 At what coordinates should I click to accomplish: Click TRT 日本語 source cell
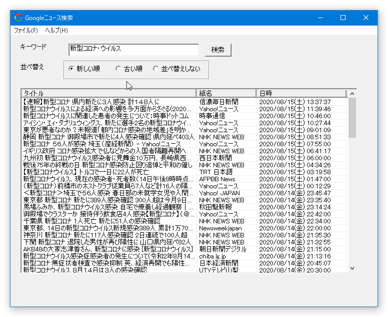pos(216,172)
